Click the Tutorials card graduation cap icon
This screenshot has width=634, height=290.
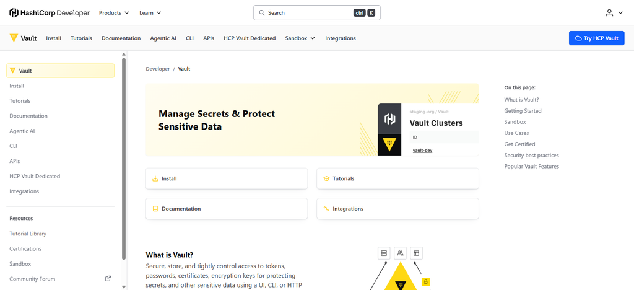point(326,178)
